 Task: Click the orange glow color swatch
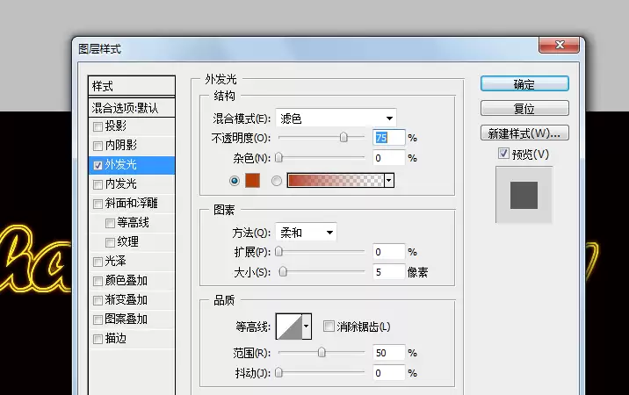(252, 181)
